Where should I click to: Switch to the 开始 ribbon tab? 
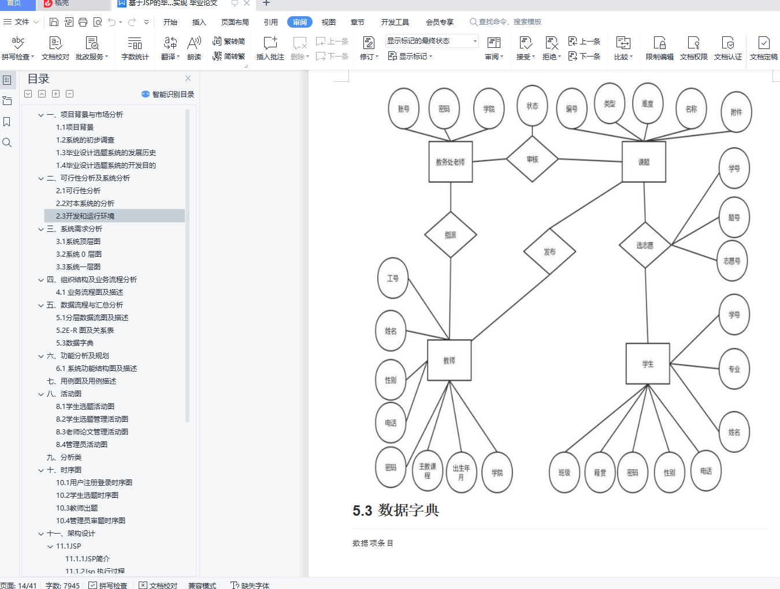click(170, 22)
